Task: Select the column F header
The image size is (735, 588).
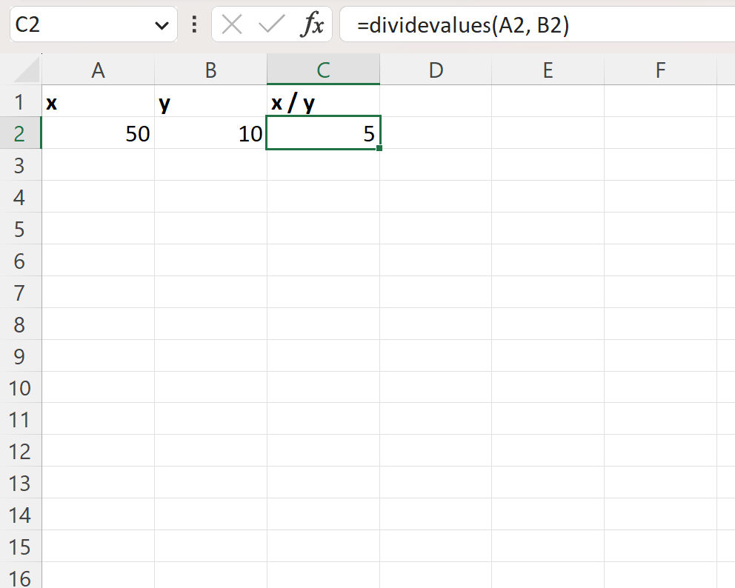Action: [659, 70]
